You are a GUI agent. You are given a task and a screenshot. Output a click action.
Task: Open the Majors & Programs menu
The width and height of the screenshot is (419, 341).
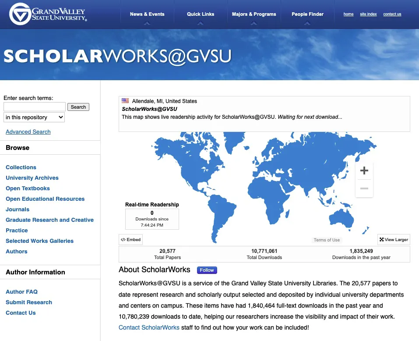(254, 14)
